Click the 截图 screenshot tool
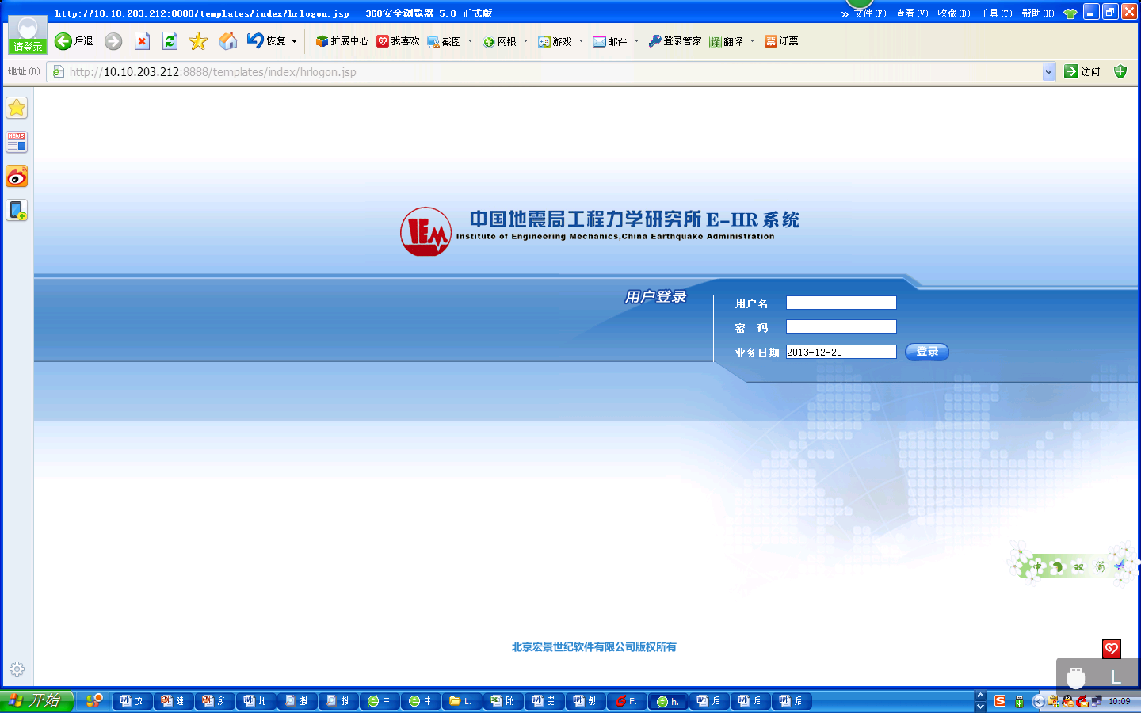The height and width of the screenshot is (713, 1141). (445, 41)
